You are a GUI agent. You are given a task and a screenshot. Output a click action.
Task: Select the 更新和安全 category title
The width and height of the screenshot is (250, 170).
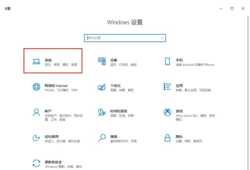point(53,162)
